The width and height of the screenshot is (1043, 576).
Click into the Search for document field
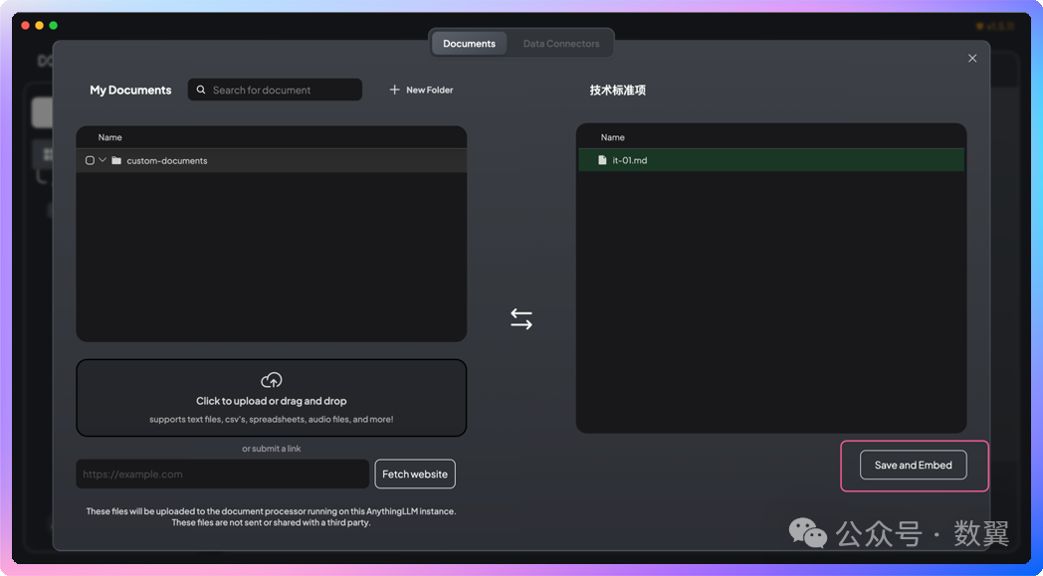283,91
